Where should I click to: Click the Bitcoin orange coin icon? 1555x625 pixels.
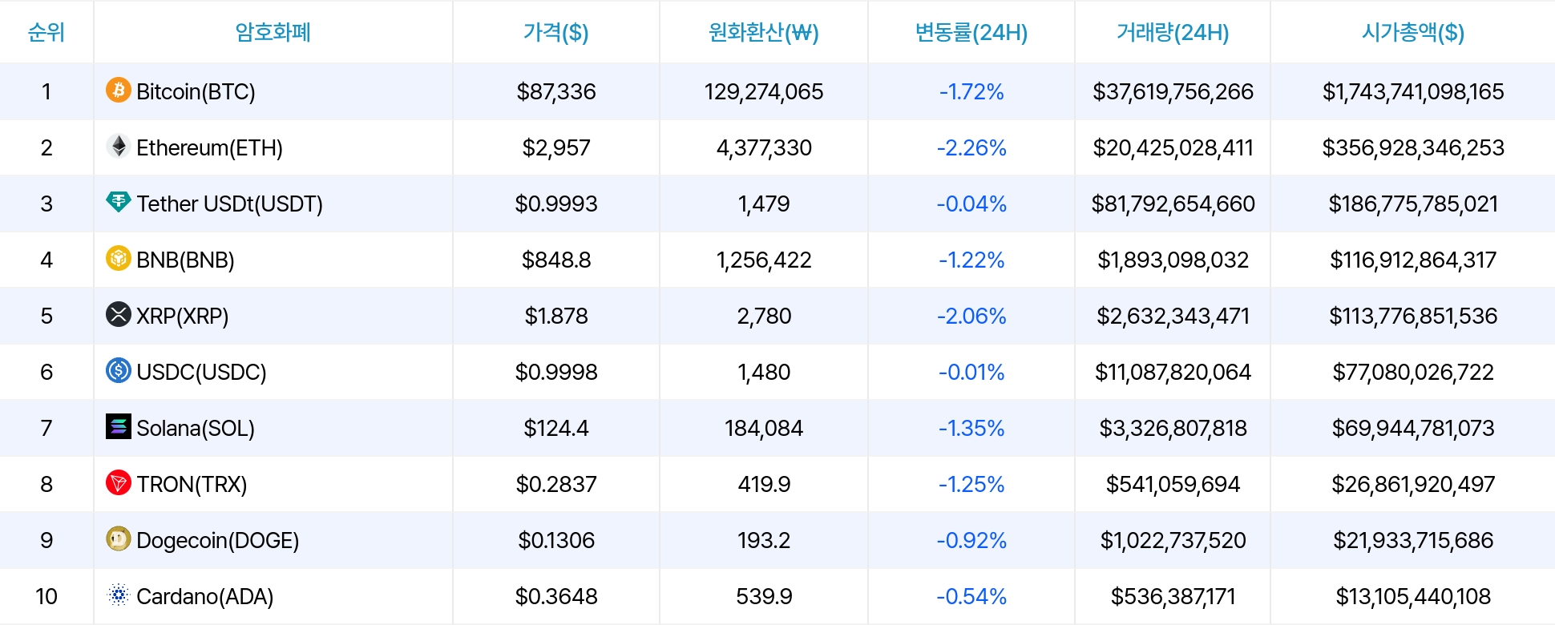119,90
